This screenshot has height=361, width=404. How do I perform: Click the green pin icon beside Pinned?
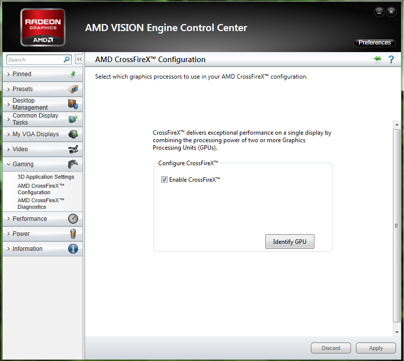coord(73,74)
